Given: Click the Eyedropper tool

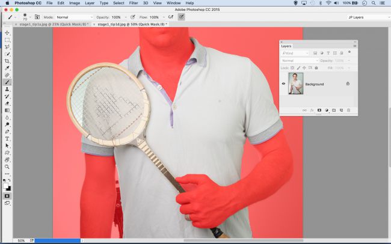Looking at the screenshot, I should pos(7,68).
